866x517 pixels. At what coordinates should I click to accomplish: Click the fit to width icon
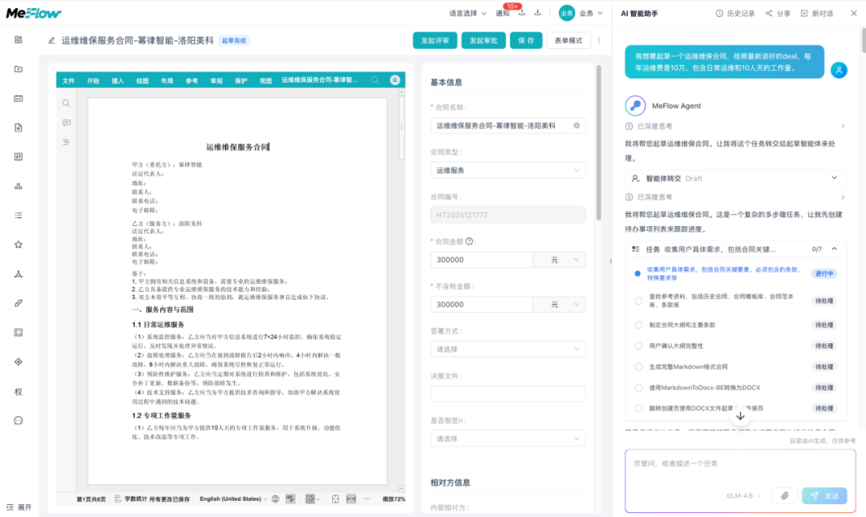(351, 499)
